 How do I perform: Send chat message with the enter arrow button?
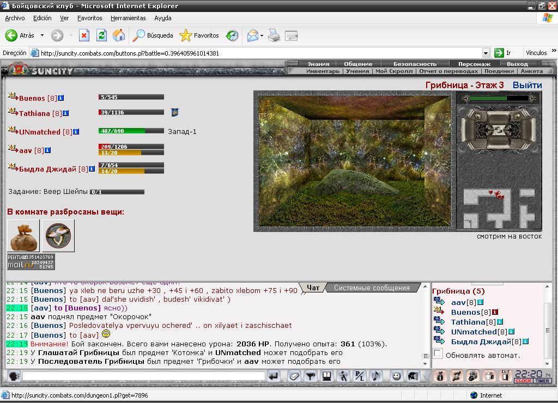(x=274, y=376)
